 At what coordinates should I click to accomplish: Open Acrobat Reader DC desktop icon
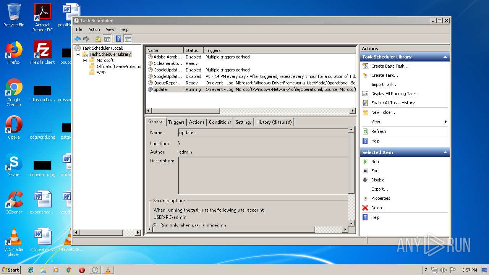[42, 17]
